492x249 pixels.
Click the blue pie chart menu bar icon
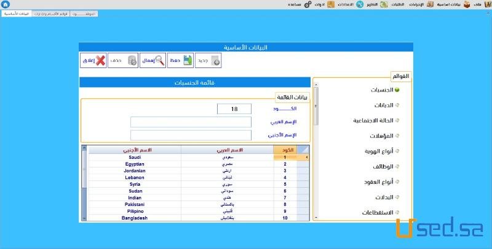click(x=360, y=4)
